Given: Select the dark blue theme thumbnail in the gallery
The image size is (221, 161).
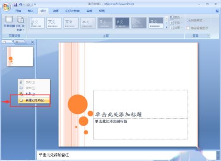Looking at the screenshot, I should click(122, 23).
